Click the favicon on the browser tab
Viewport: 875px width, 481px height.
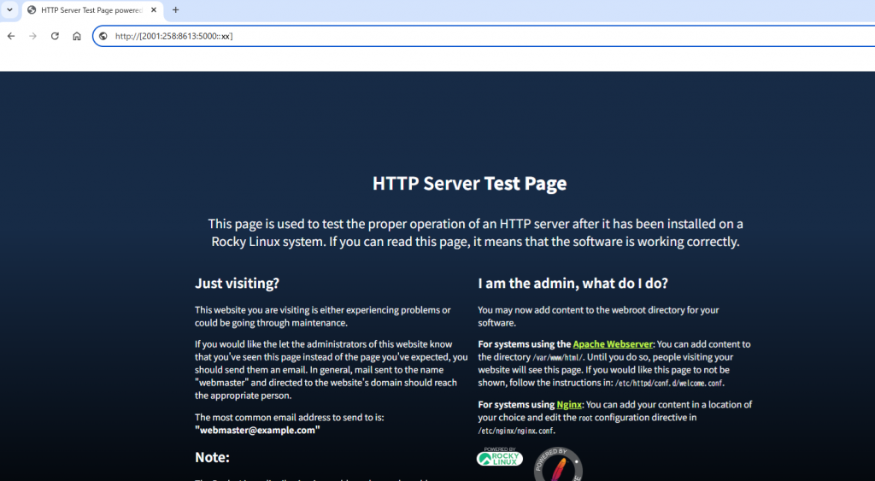pyautogui.click(x=32, y=10)
